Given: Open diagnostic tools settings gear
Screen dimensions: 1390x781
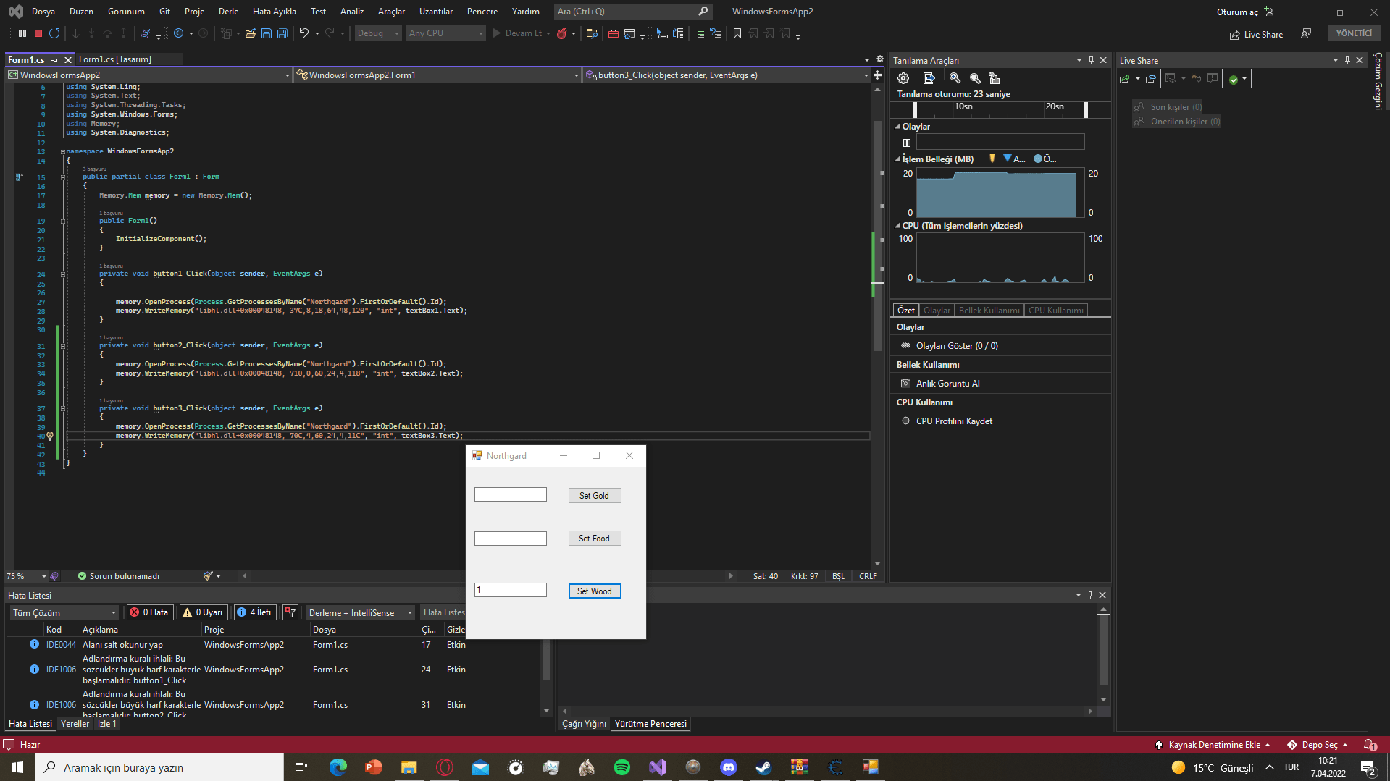Looking at the screenshot, I should click(x=903, y=78).
